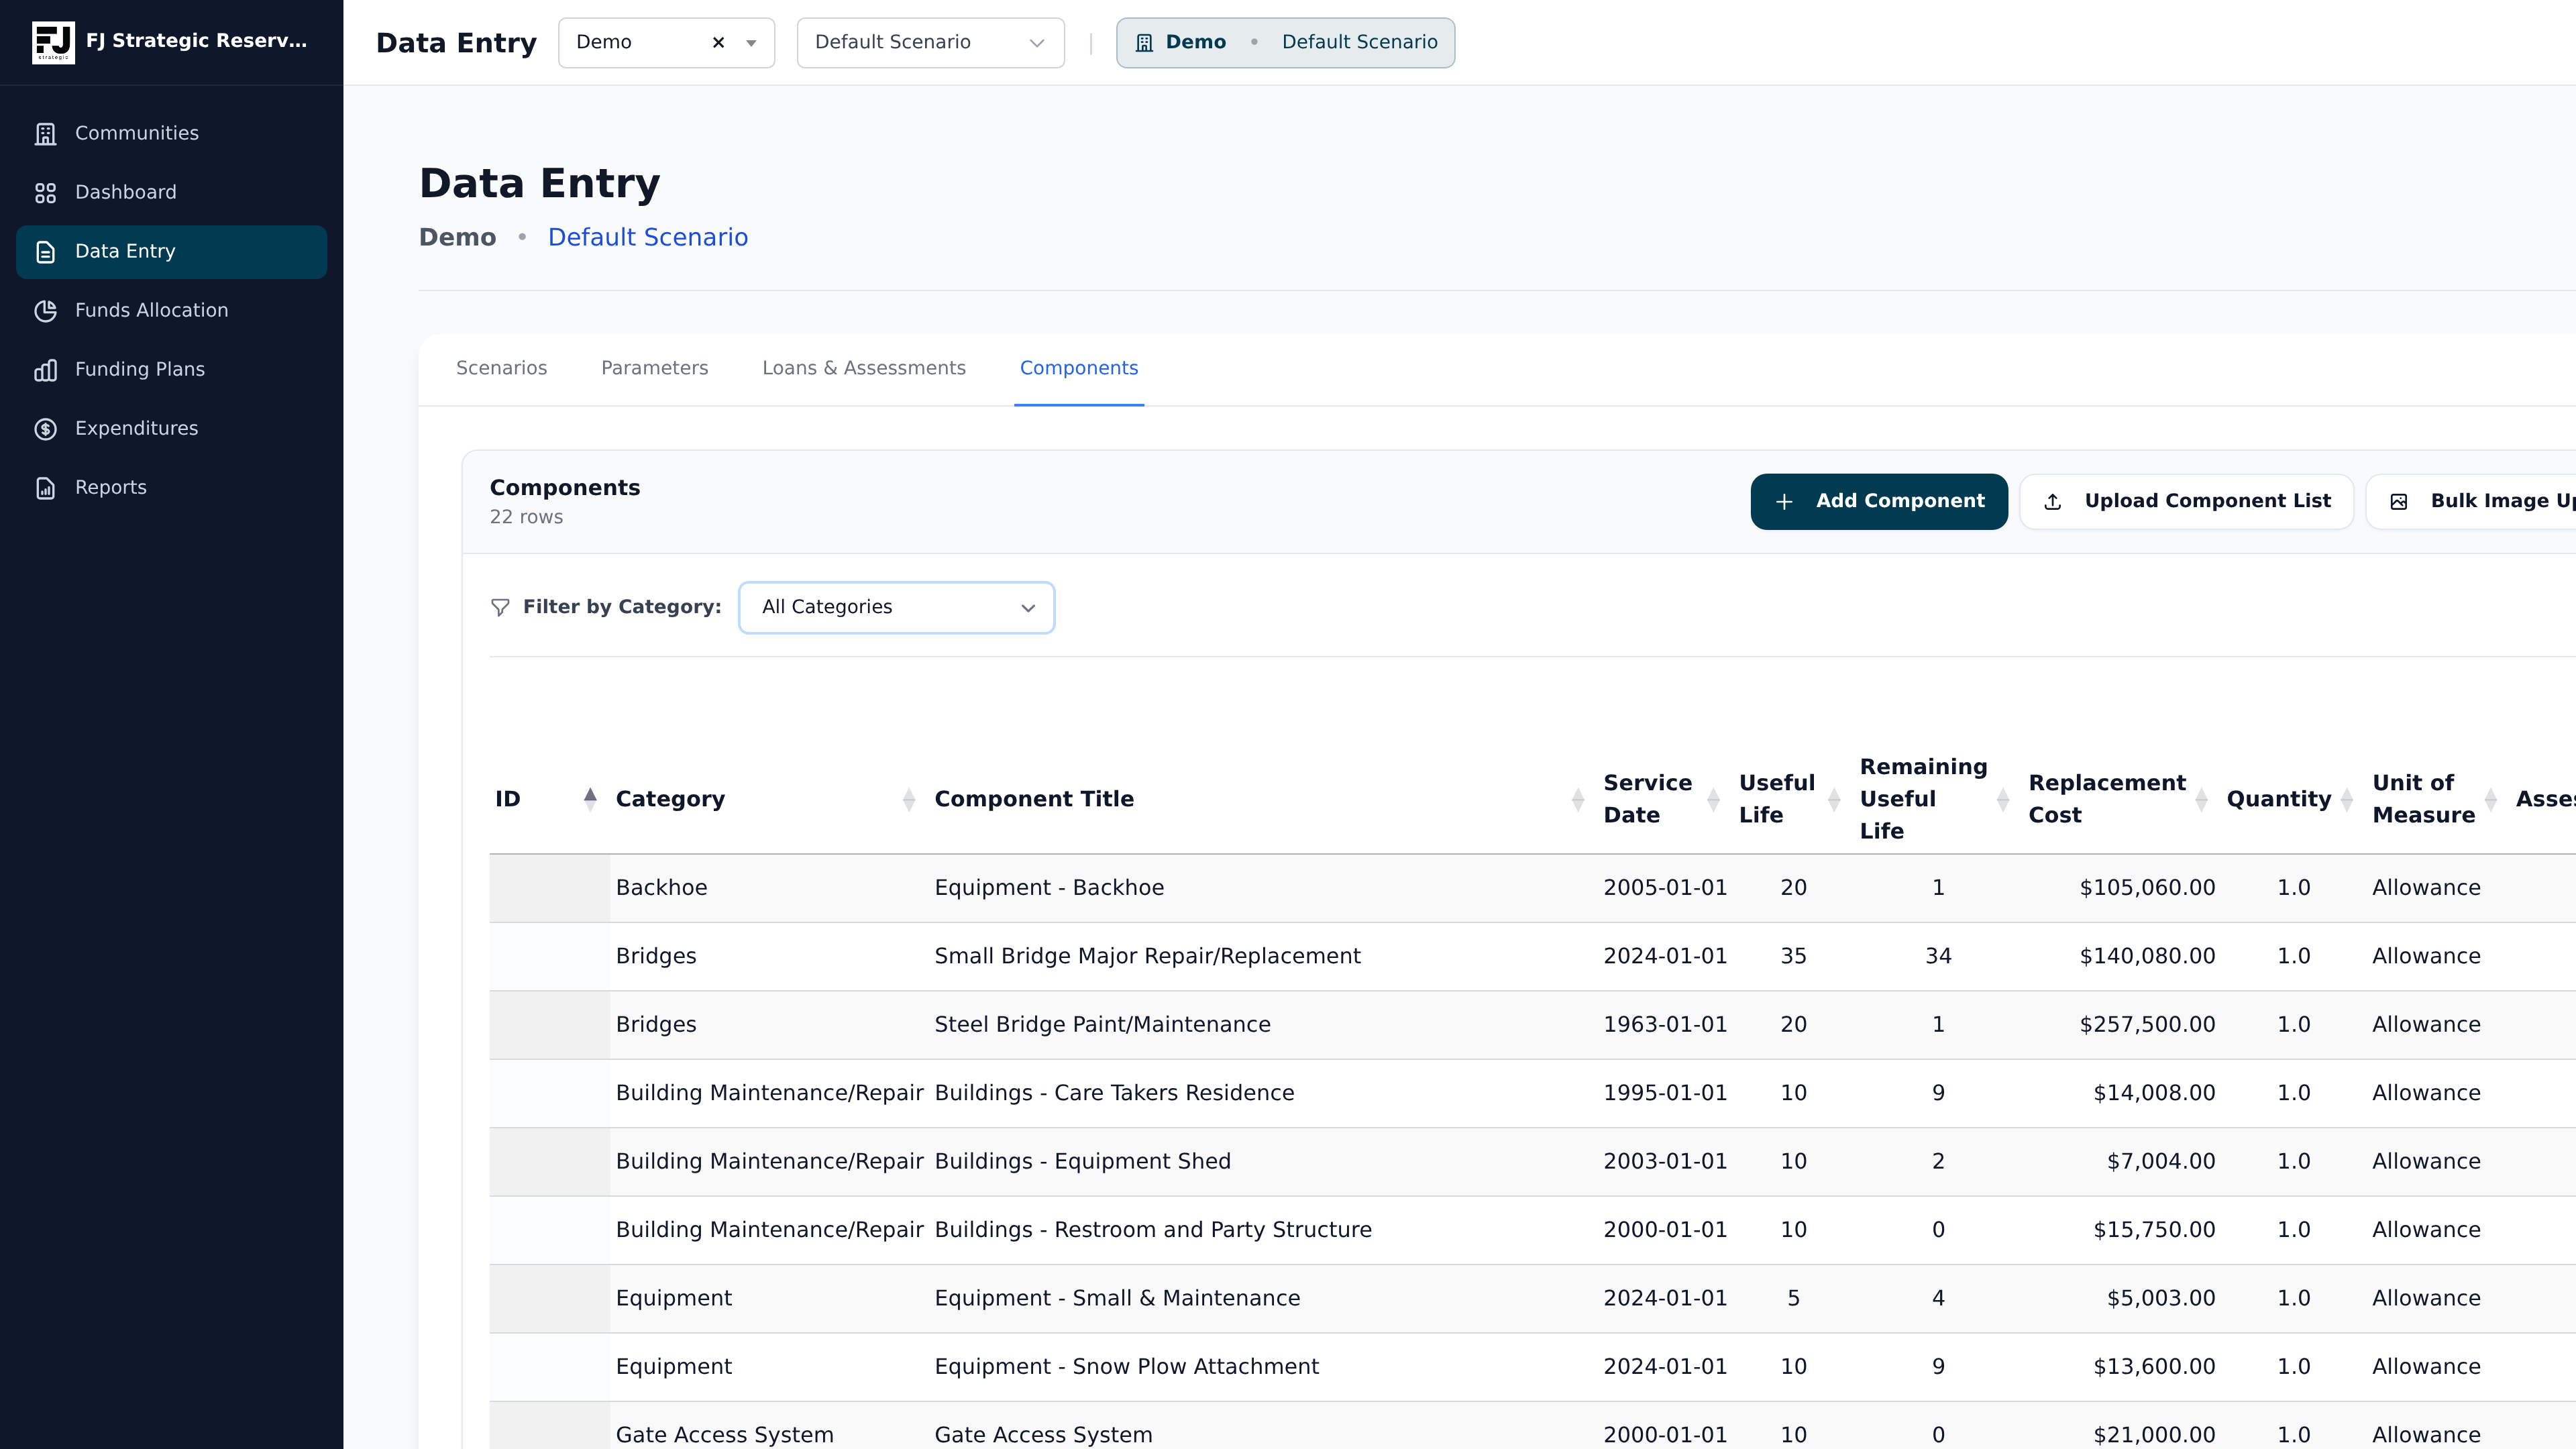The image size is (2576, 1449).
Task: Sort by the Service Date column arrow
Action: click(1713, 799)
